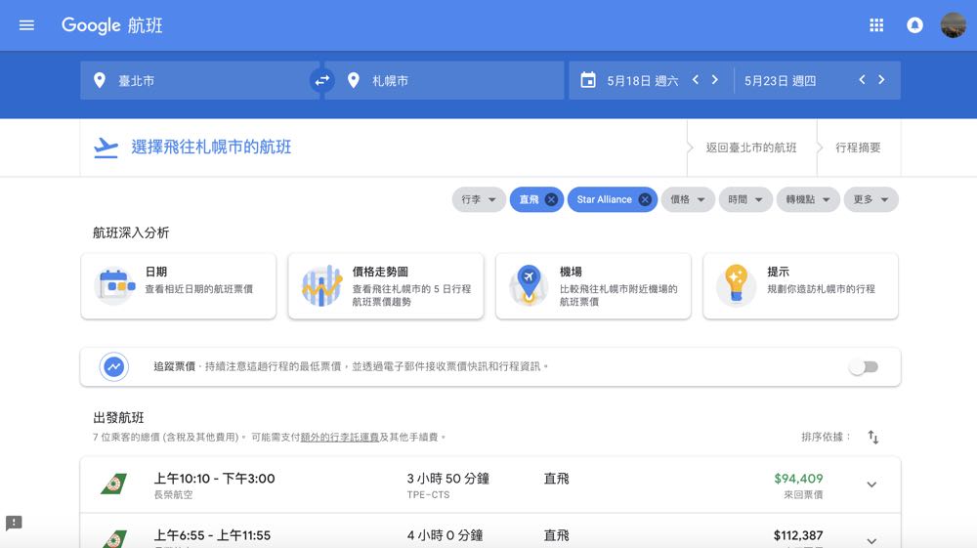The image size is (977, 548).
Task: Go to next departure date
Action: [x=715, y=80]
